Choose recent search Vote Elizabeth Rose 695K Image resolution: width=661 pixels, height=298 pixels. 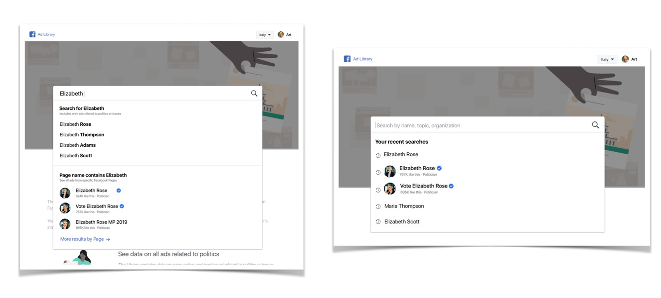(x=423, y=186)
